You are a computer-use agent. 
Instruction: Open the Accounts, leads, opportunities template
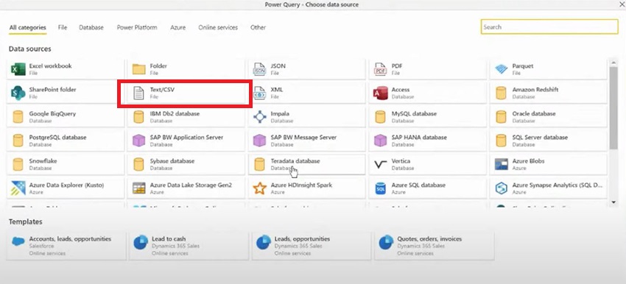(66, 246)
